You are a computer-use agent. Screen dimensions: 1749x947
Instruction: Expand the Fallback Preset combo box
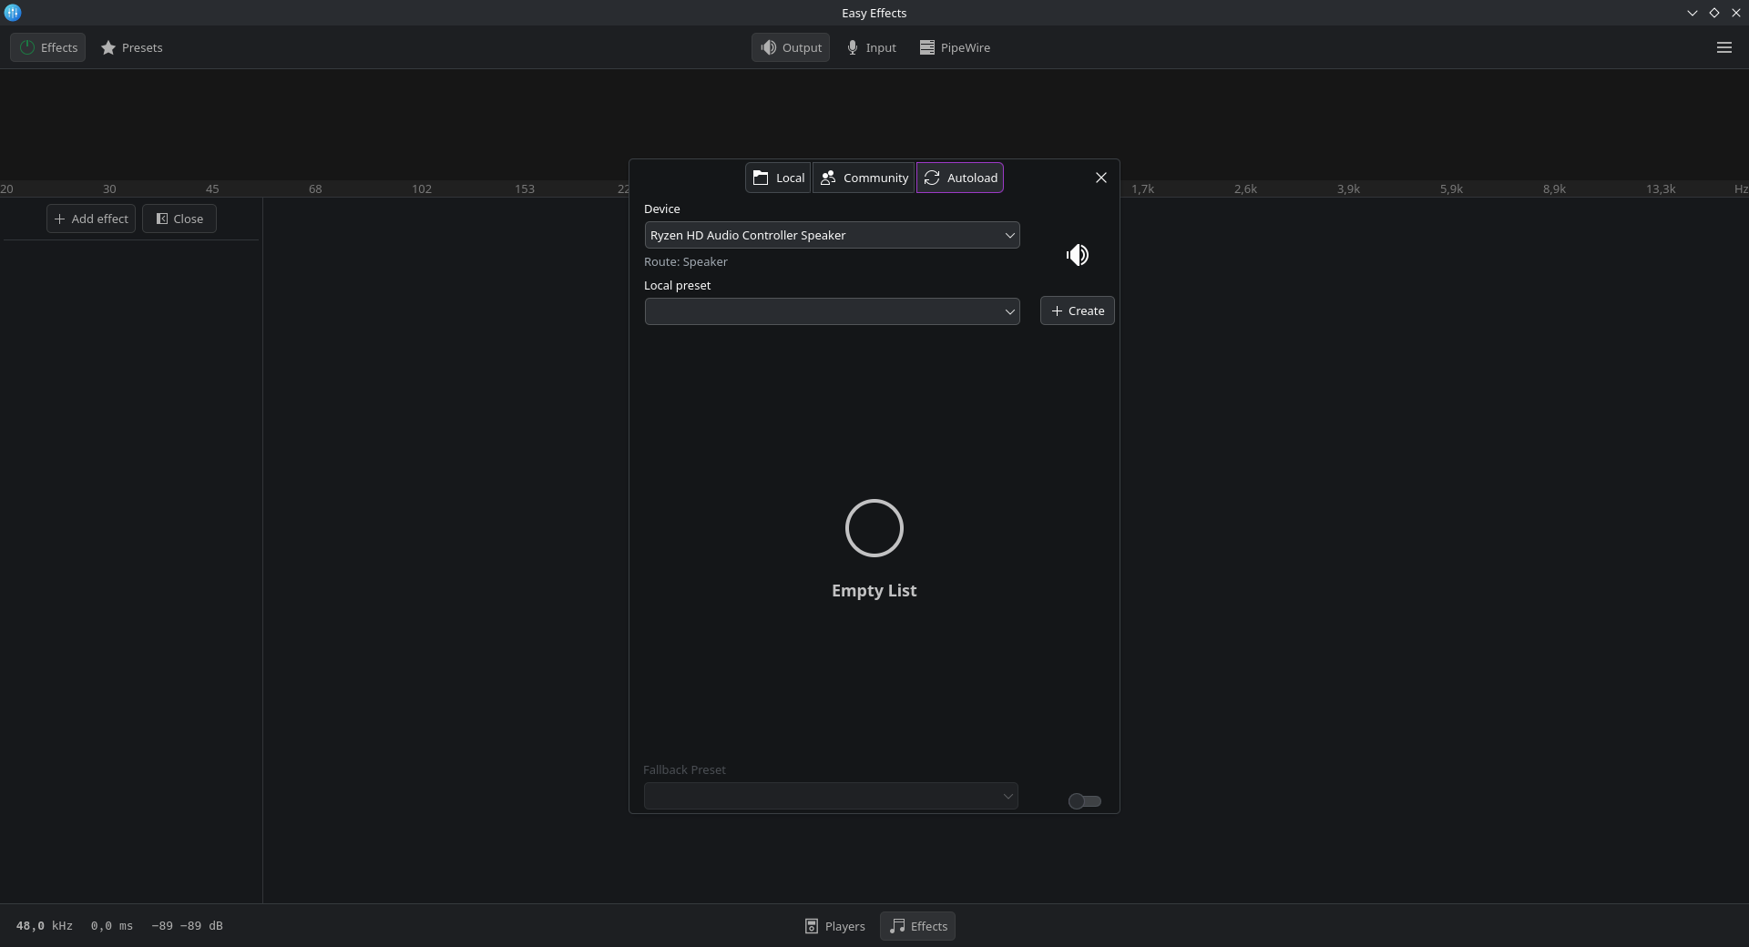(x=830, y=796)
